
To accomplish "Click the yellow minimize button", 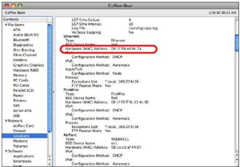I will pos(13,6).
